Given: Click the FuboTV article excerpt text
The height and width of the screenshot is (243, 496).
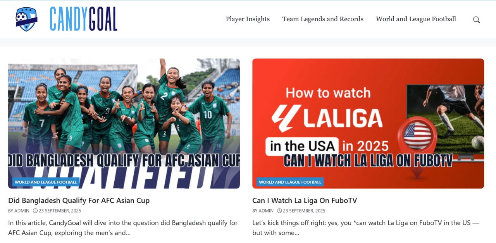Looking at the screenshot, I should coord(366,228).
